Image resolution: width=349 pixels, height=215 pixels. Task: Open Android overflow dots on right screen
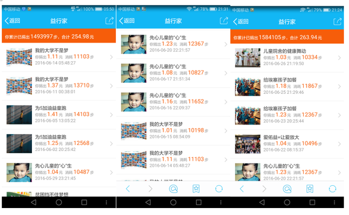[334, 202]
